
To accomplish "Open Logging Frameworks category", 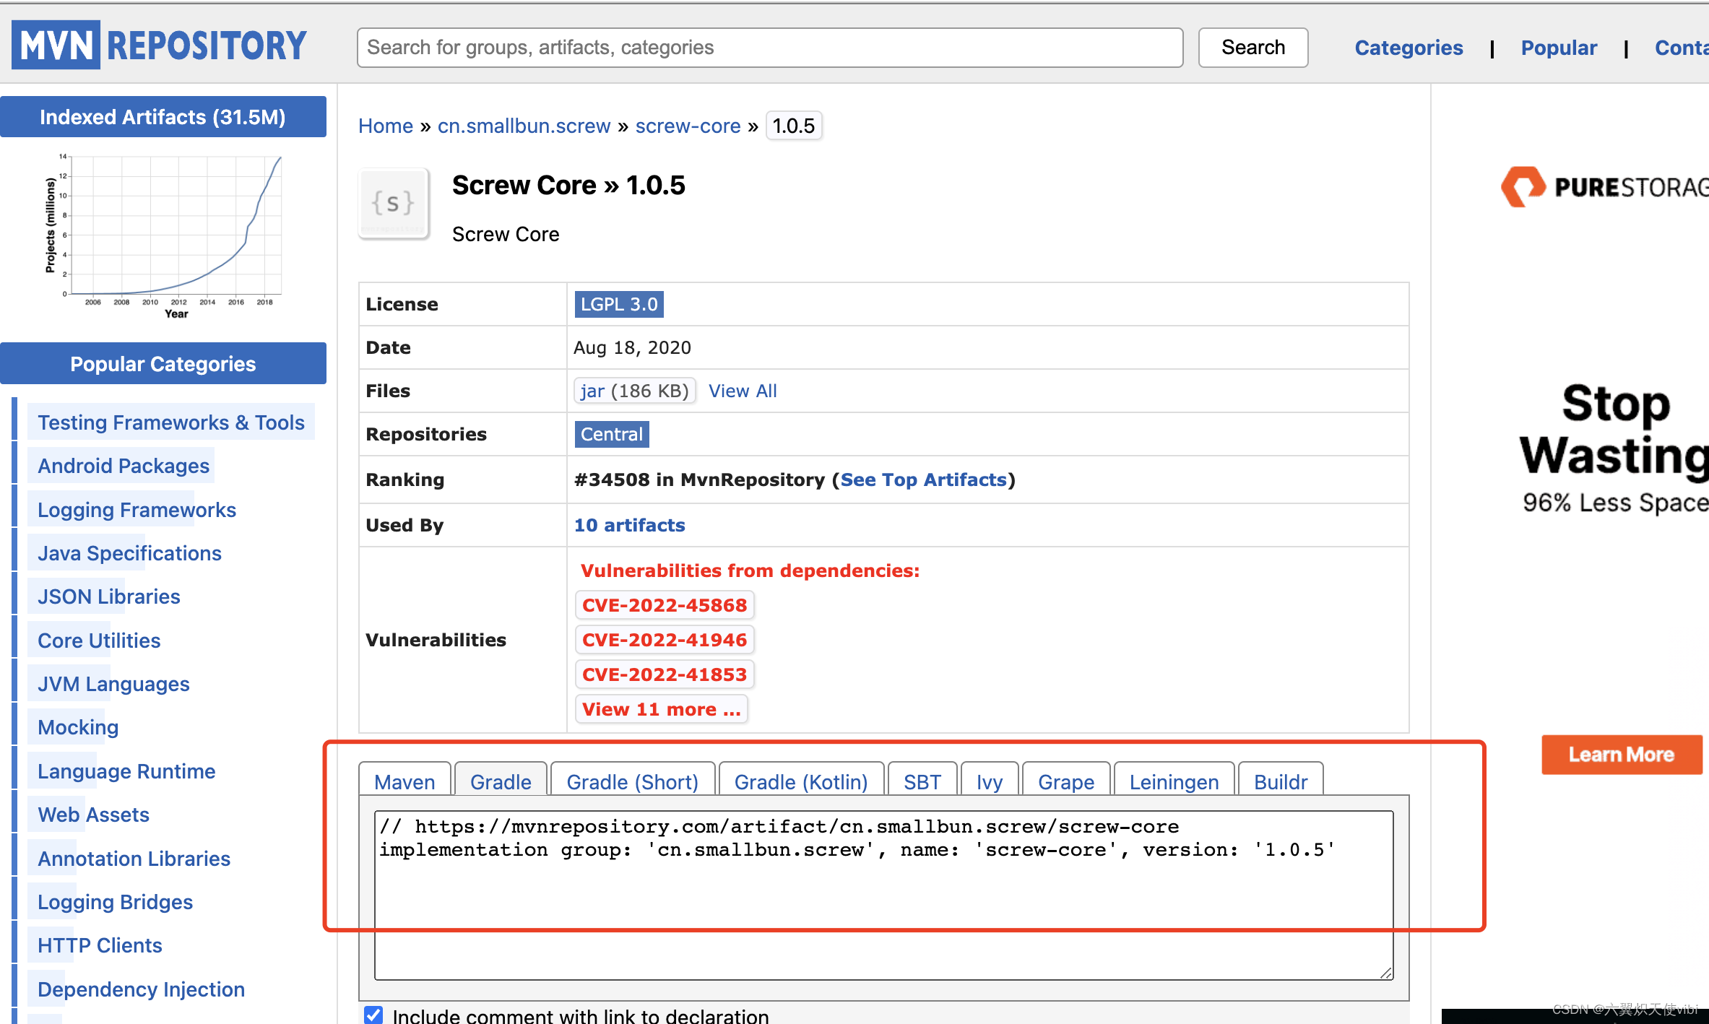I will (137, 510).
